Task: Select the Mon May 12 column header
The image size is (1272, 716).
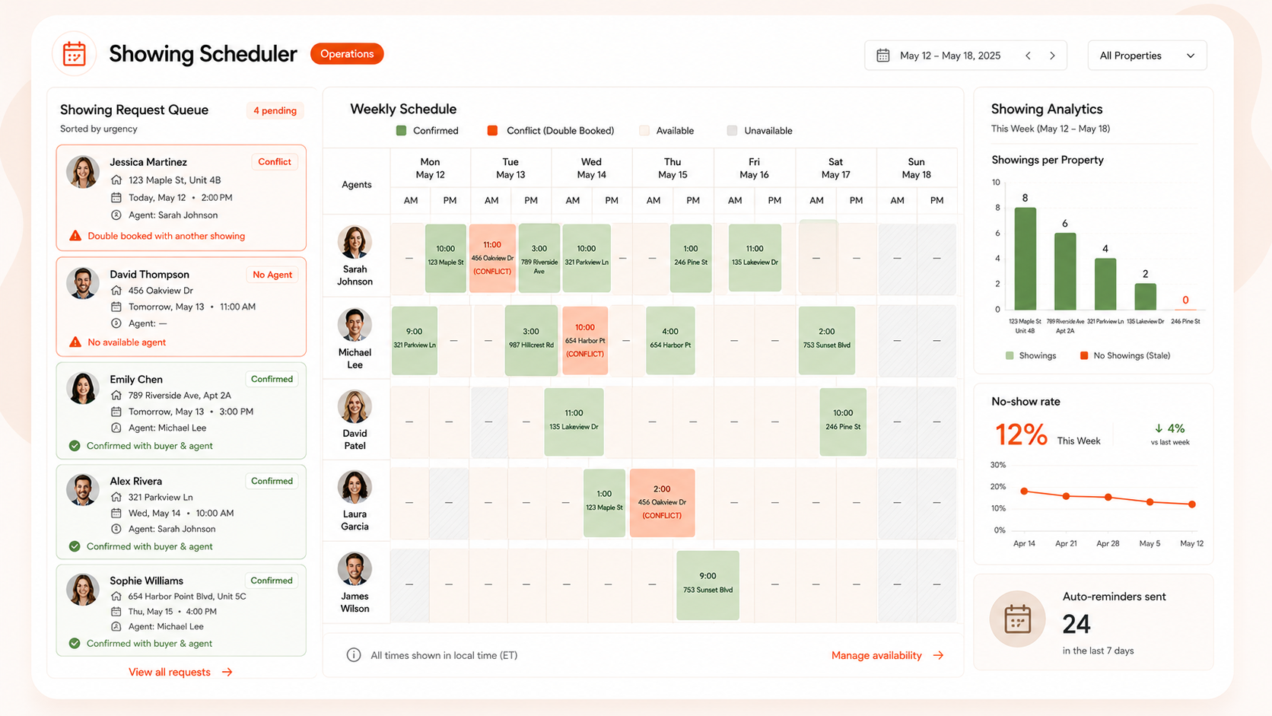Action: [431, 168]
